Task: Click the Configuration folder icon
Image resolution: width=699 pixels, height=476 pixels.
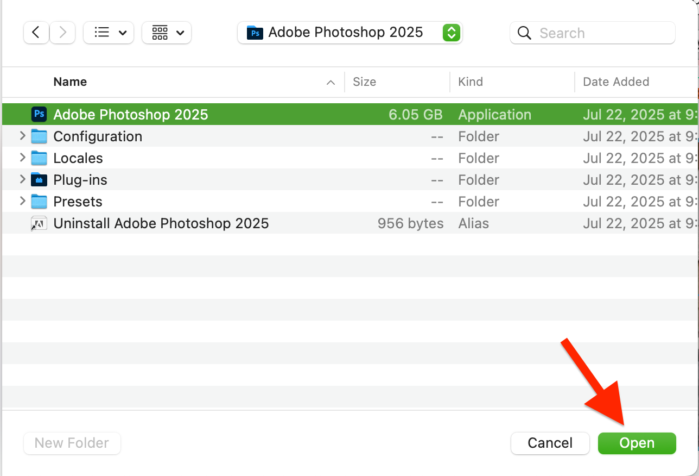Action: pos(39,136)
